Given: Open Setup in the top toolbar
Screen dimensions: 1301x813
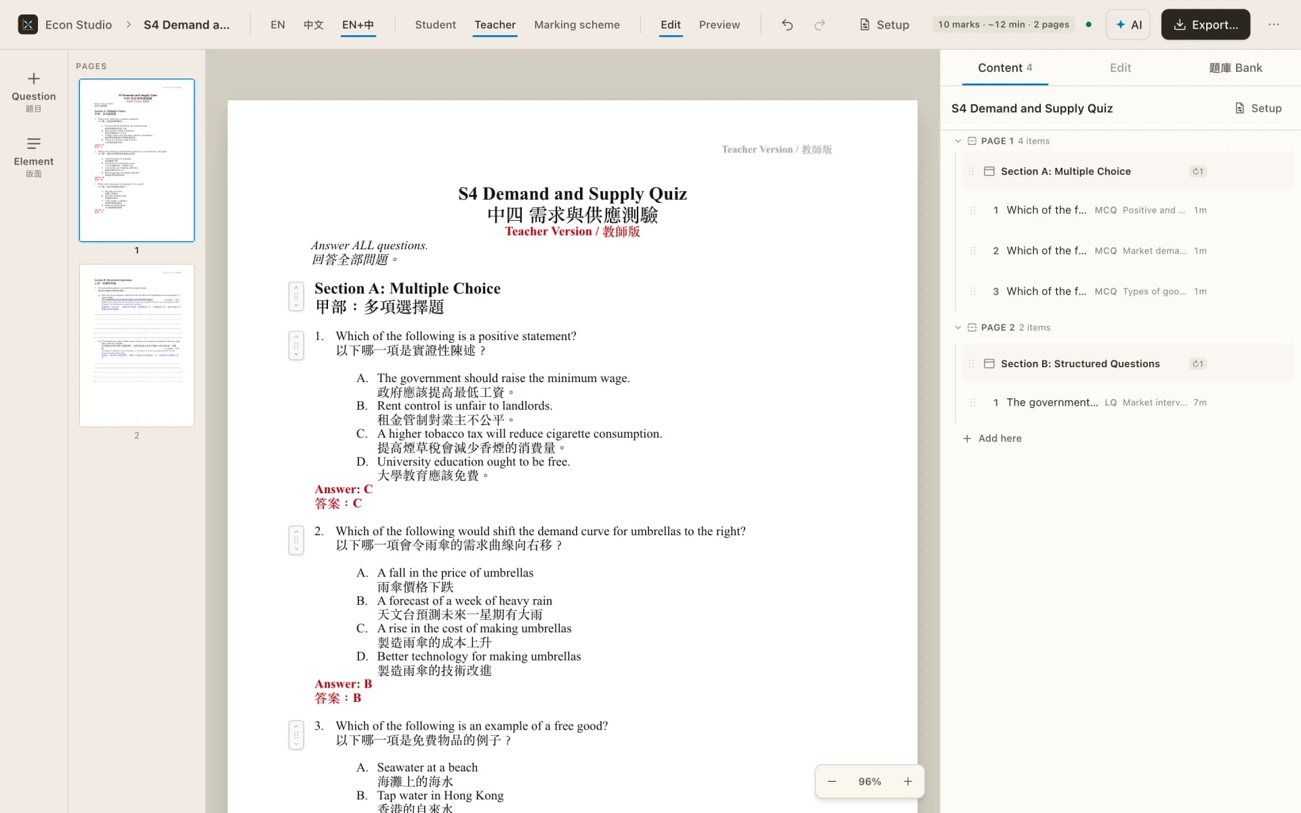Looking at the screenshot, I should pyautogui.click(x=884, y=24).
